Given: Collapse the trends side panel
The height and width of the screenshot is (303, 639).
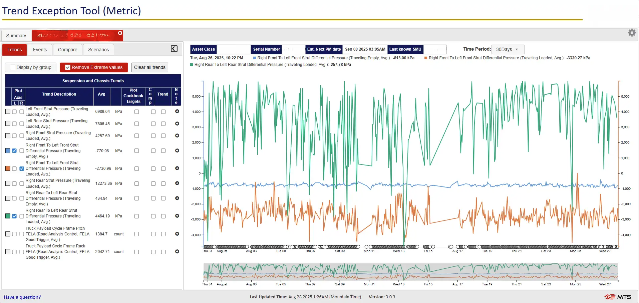Looking at the screenshot, I should pyautogui.click(x=174, y=49).
